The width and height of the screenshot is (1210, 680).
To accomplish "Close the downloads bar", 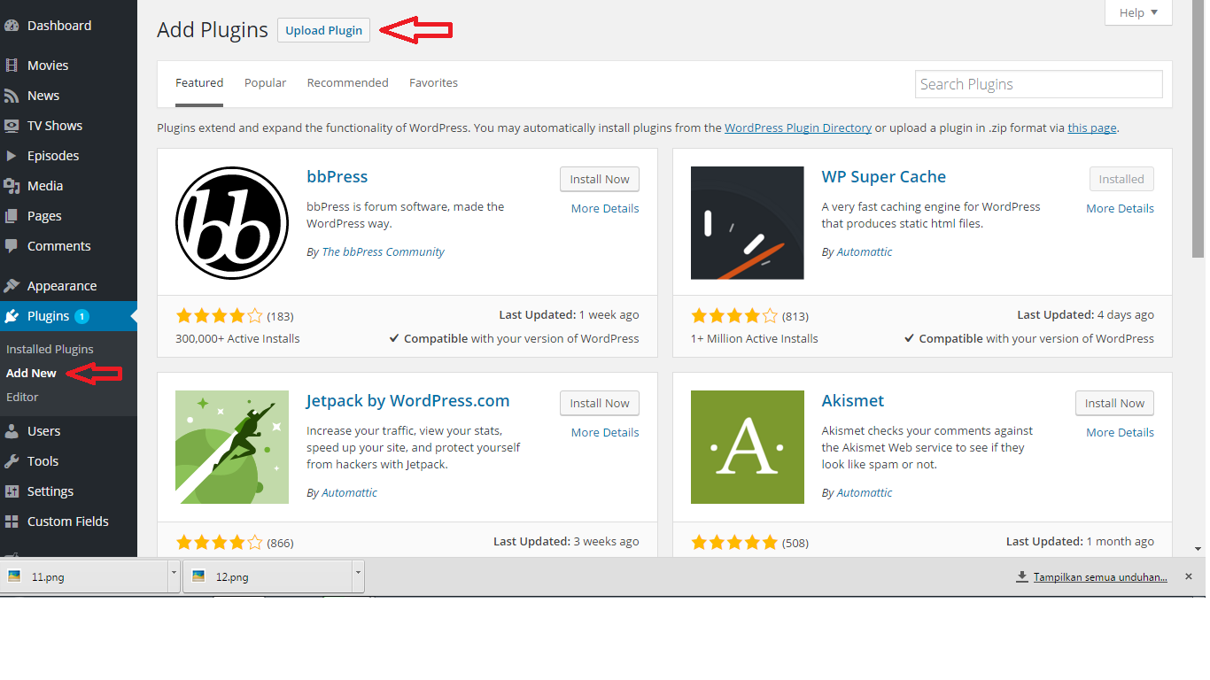I will (x=1189, y=576).
